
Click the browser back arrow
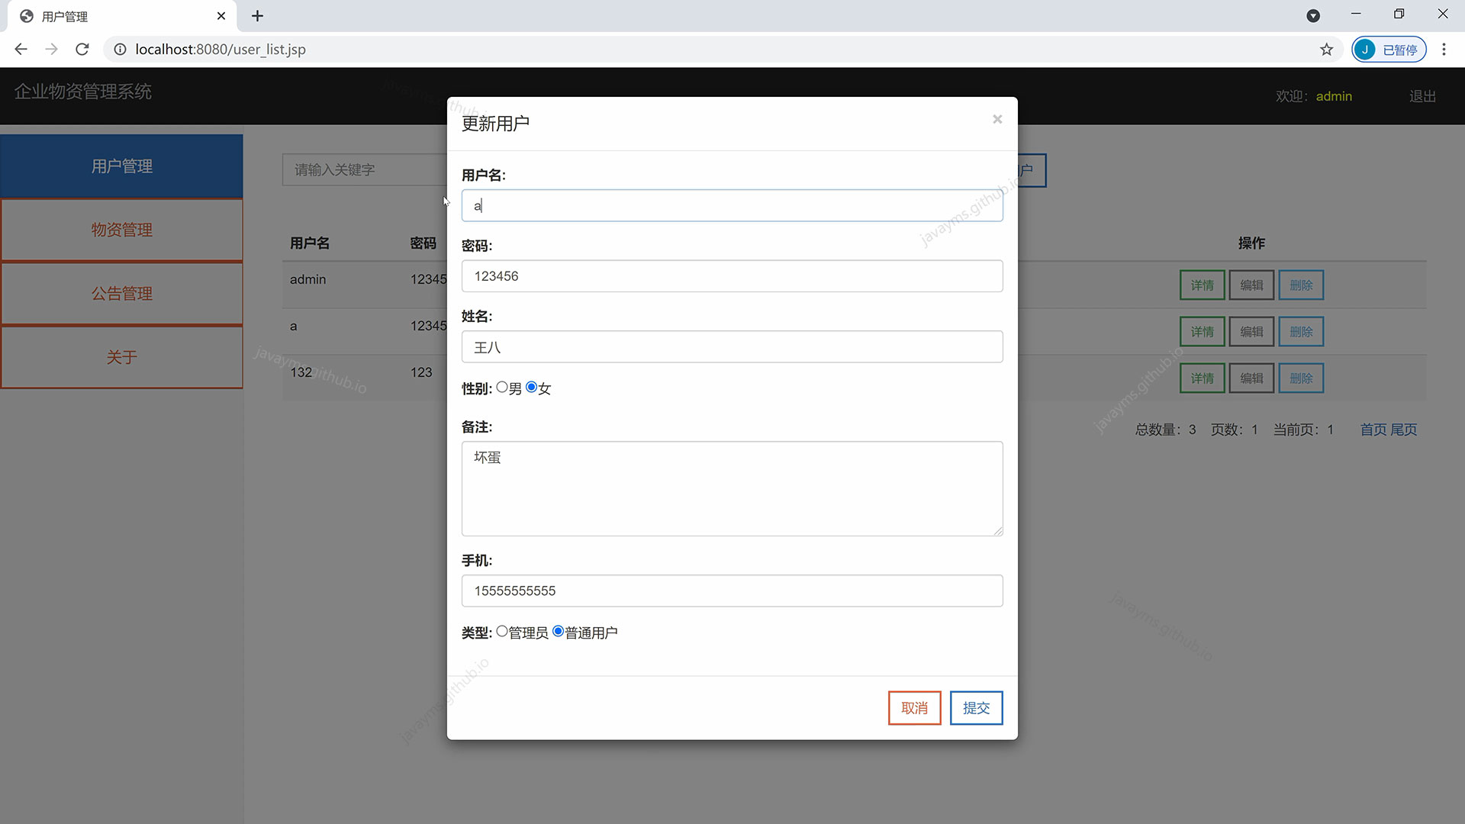coord(21,50)
